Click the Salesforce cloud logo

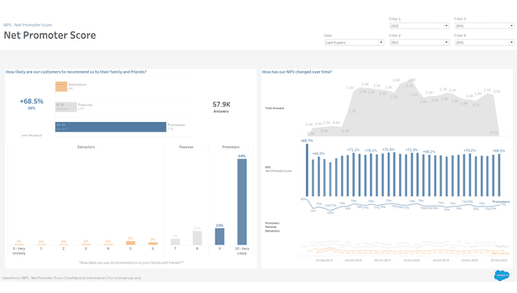click(x=502, y=275)
